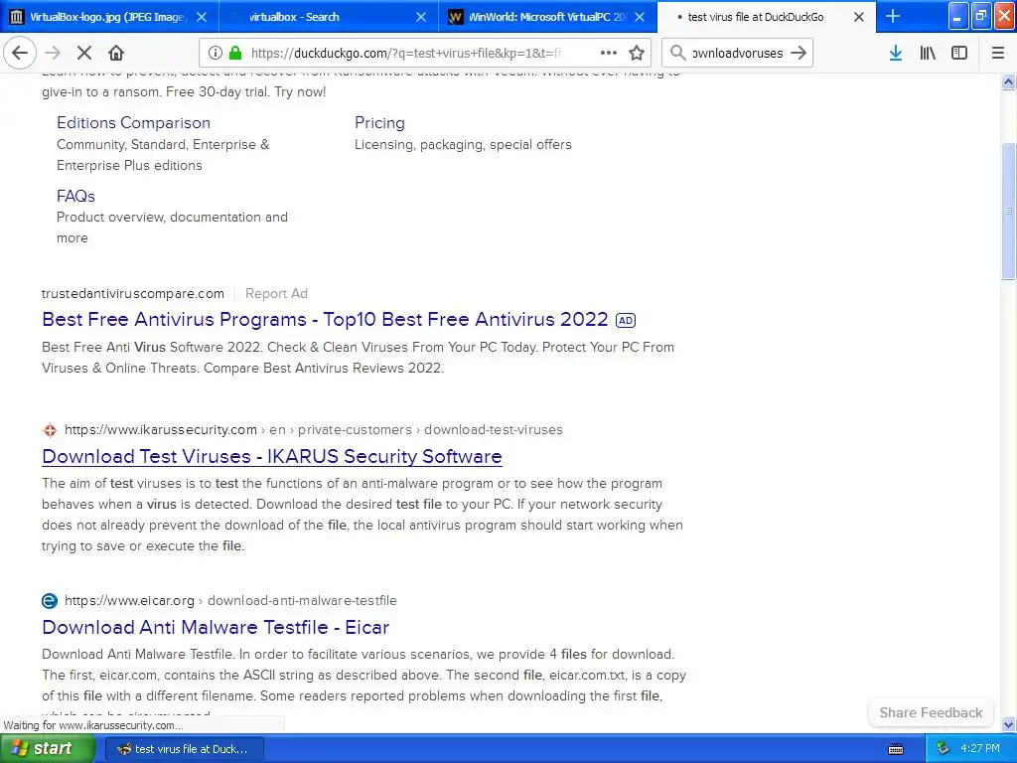Click the system tray network icon
The image size is (1017, 763).
pyautogui.click(x=944, y=749)
